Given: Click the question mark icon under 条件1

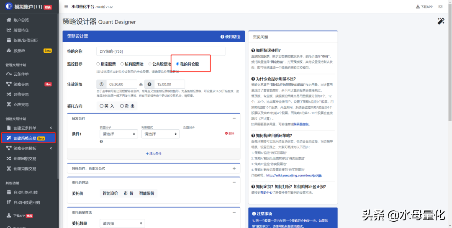Looking at the screenshot, I should [x=101, y=141].
